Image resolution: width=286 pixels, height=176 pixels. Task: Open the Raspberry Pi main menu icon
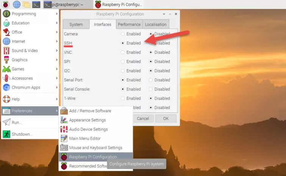5,5
